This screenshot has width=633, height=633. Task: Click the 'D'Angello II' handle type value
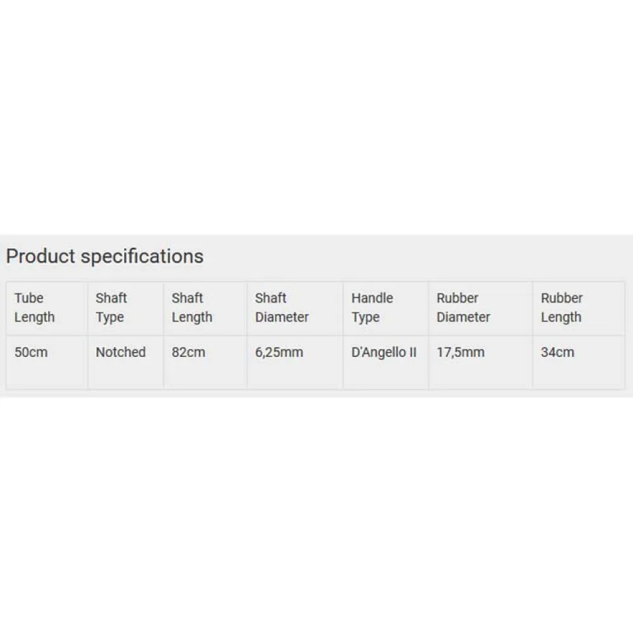[384, 353]
